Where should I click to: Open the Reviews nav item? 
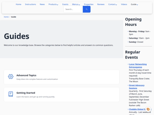(x=101, y=4)
